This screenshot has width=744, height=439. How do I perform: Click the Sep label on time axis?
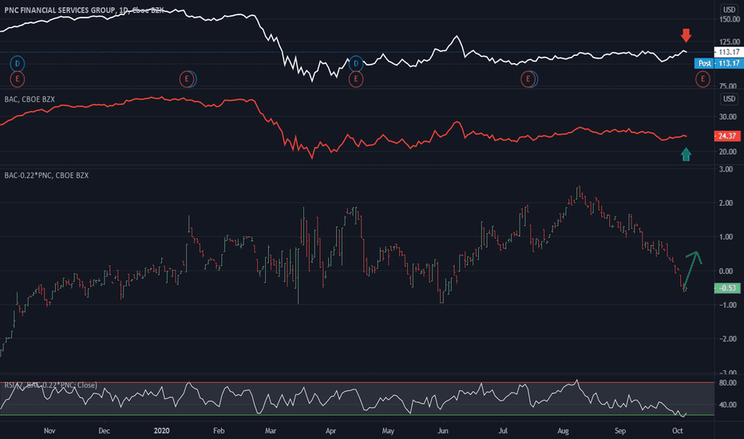click(620, 431)
